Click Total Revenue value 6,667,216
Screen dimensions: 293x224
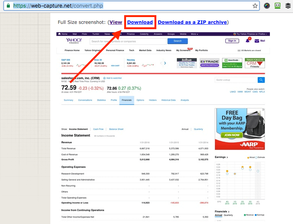145,149
